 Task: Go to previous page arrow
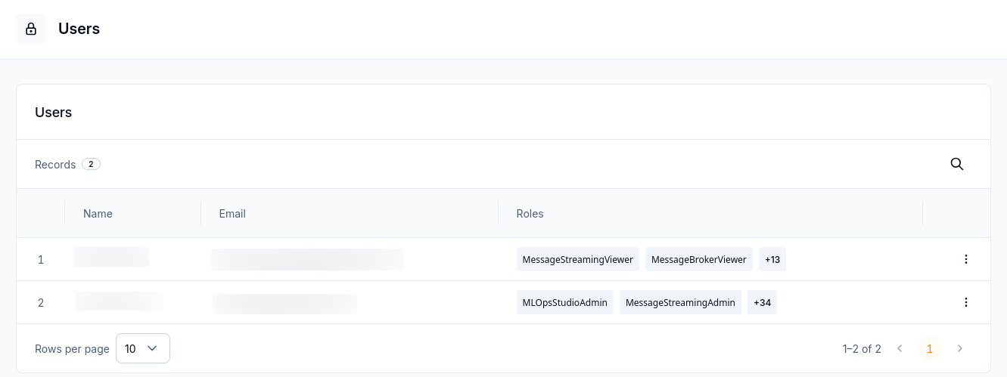(900, 348)
